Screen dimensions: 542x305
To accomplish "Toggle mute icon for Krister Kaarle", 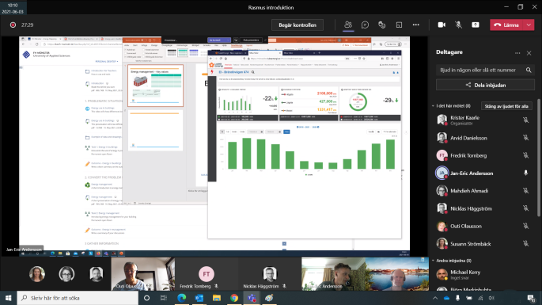I will (x=525, y=120).
